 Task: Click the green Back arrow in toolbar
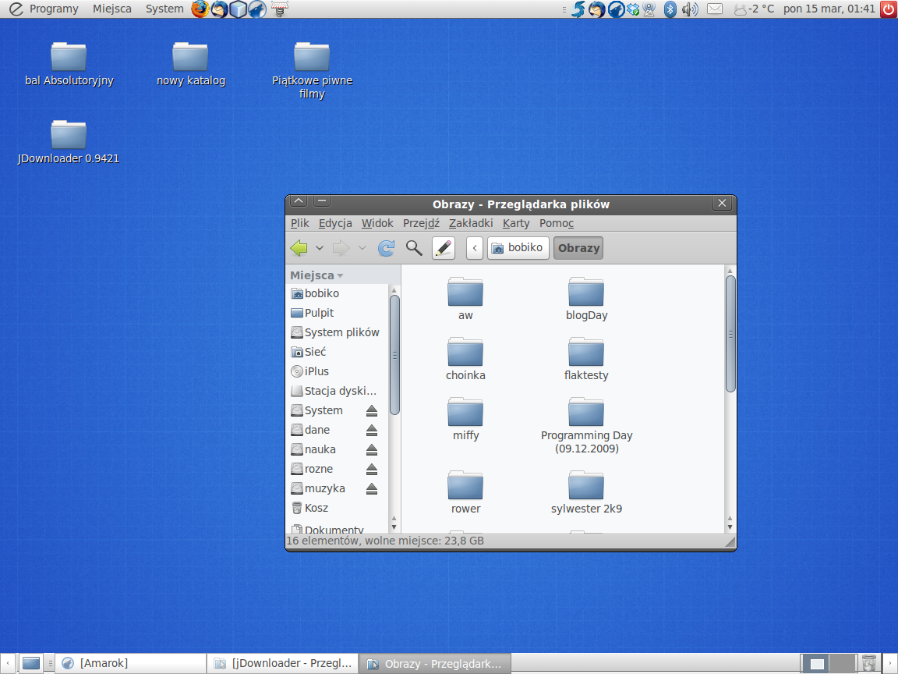(x=299, y=248)
